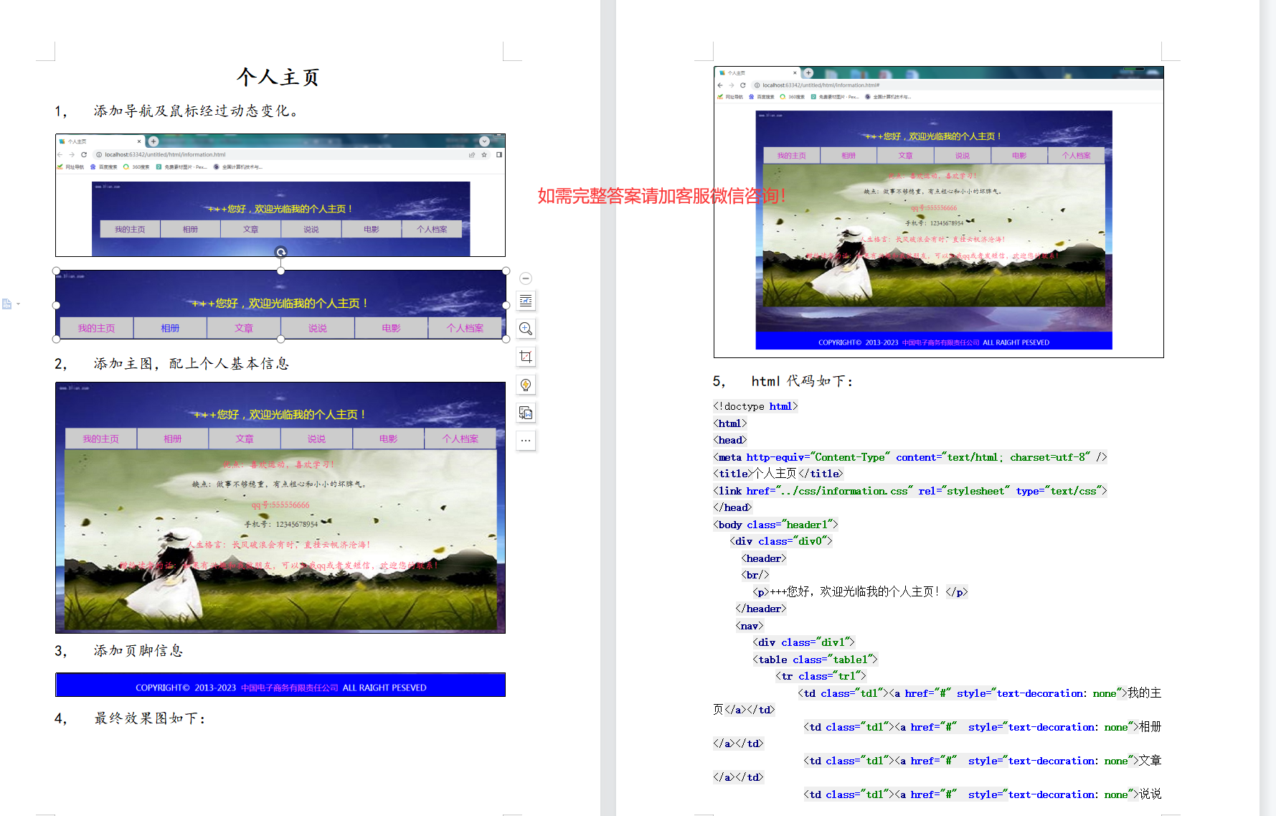The width and height of the screenshot is (1276, 816).
Task: Open the text wrapping layout options icon
Action: click(526, 301)
